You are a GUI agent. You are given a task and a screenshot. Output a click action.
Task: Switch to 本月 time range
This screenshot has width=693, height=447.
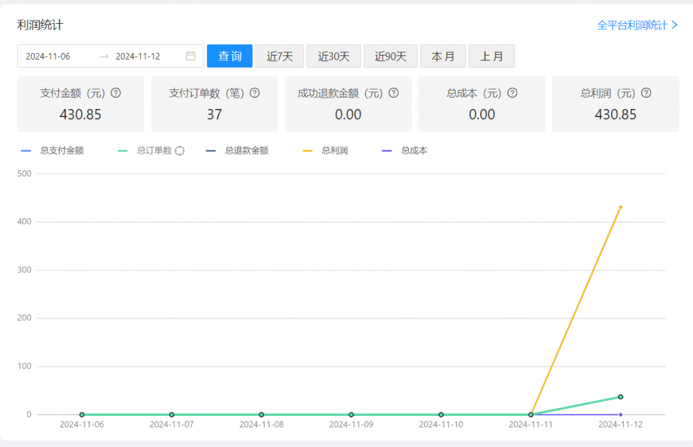click(443, 56)
